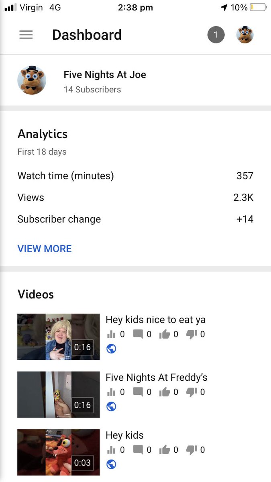
Task: Click views icon for Hey kids nice to eat ya
Action: point(111,334)
